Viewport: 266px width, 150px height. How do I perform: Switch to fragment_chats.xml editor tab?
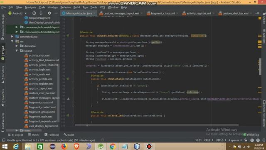pos(163,13)
